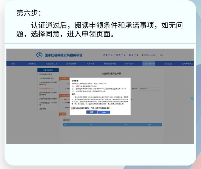Click the 国家社会保险公共服务平台 site title
The width and height of the screenshot is (201, 169).
tap(63, 55)
